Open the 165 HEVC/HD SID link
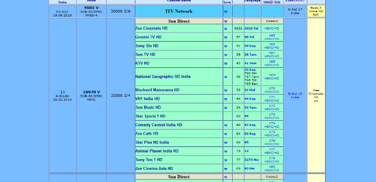The width and height of the screenshot is (376, 182). click(272, 37)
